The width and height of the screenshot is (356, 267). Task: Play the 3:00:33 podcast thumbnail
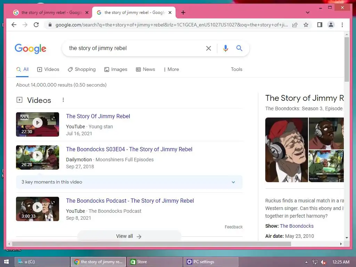point(38,209)
